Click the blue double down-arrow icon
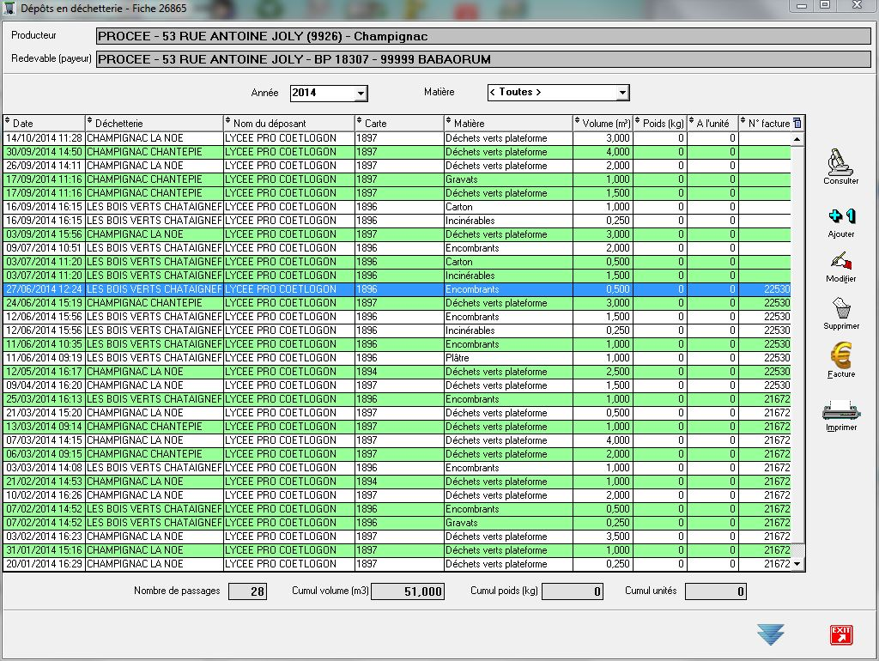The image size is (879, 661). click(x=770, y=634)
